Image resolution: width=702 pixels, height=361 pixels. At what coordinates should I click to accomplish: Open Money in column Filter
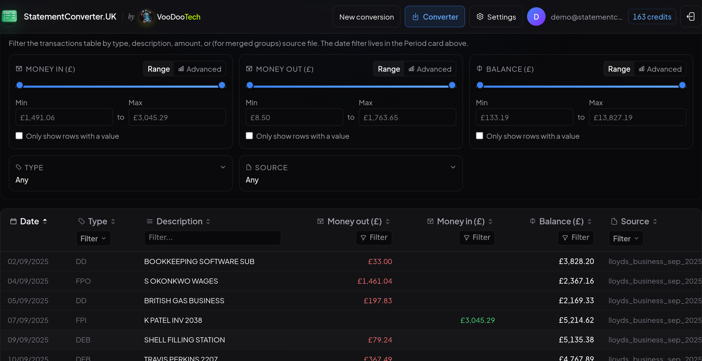pos(477,237)
